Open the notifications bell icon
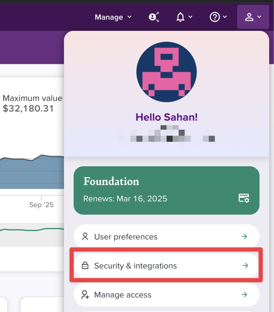 pos(181,17)
